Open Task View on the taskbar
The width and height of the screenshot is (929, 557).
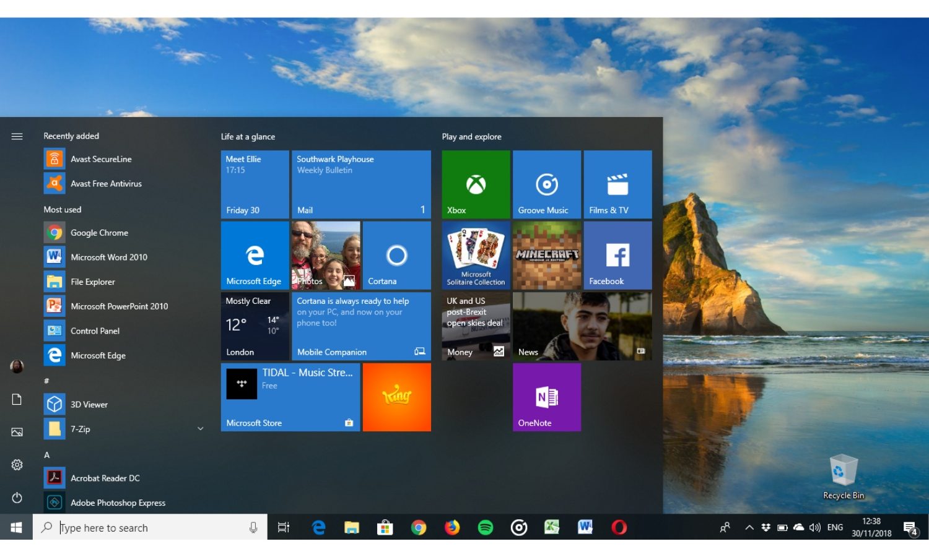(x=284, y=527)
